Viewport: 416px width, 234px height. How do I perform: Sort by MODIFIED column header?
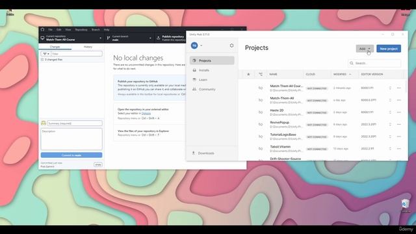click(342, 74)
